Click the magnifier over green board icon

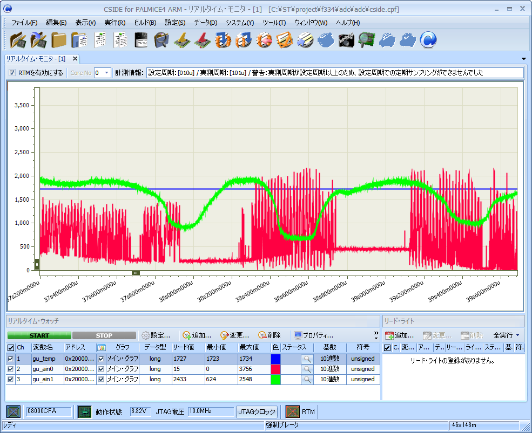click(367, 40)
